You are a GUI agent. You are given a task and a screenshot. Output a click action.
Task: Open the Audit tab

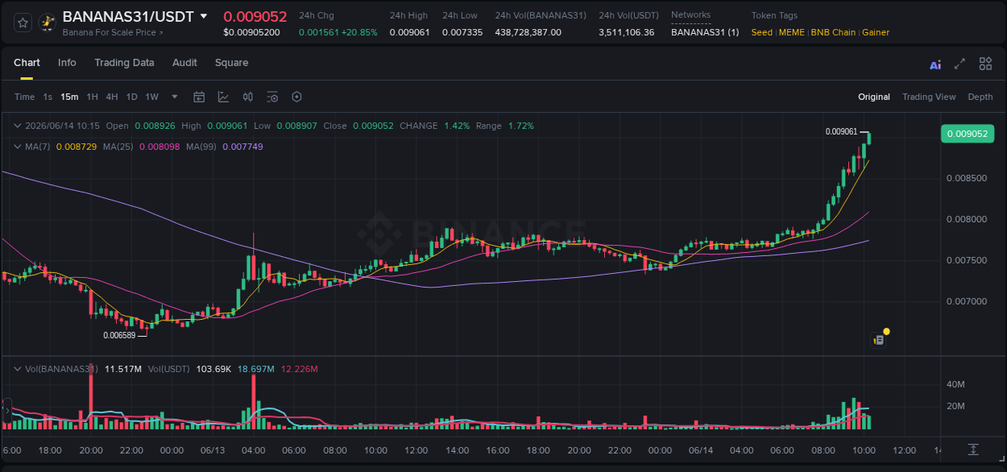tap(184, 63)
